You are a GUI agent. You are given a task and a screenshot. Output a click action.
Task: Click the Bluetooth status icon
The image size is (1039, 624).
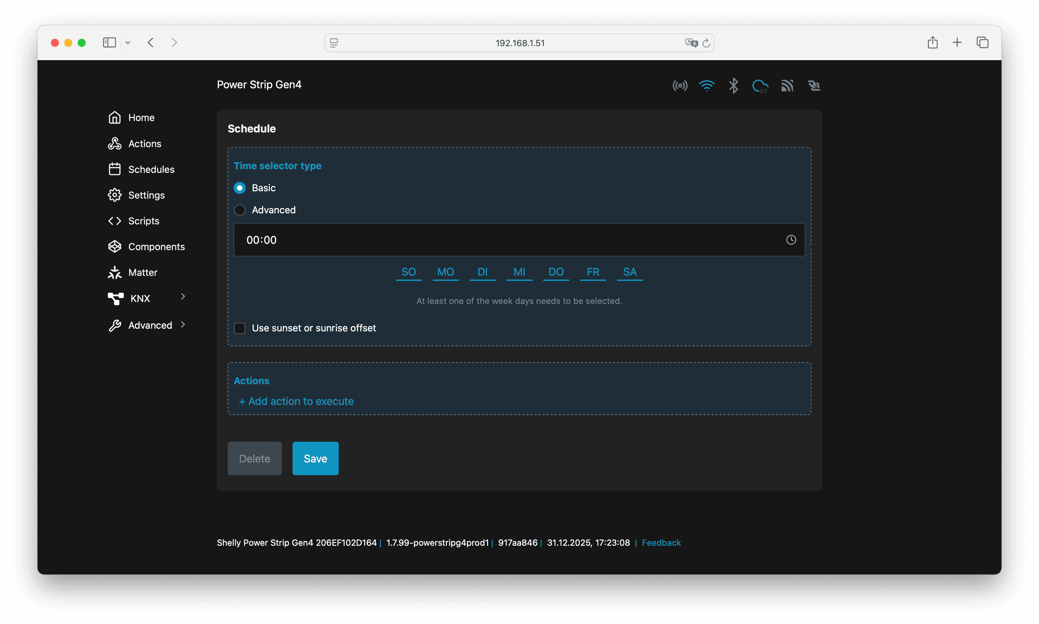[733, 85]
